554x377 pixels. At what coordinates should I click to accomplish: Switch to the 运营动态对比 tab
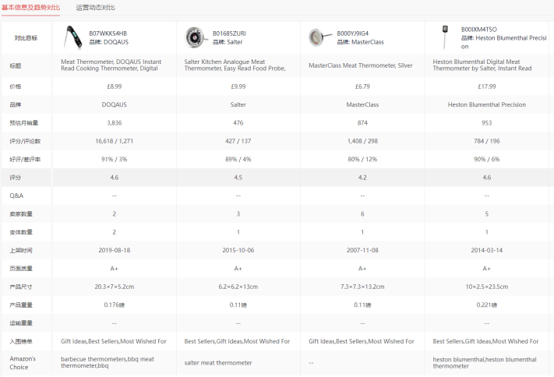pyautogui.click(x=95, y=8)
